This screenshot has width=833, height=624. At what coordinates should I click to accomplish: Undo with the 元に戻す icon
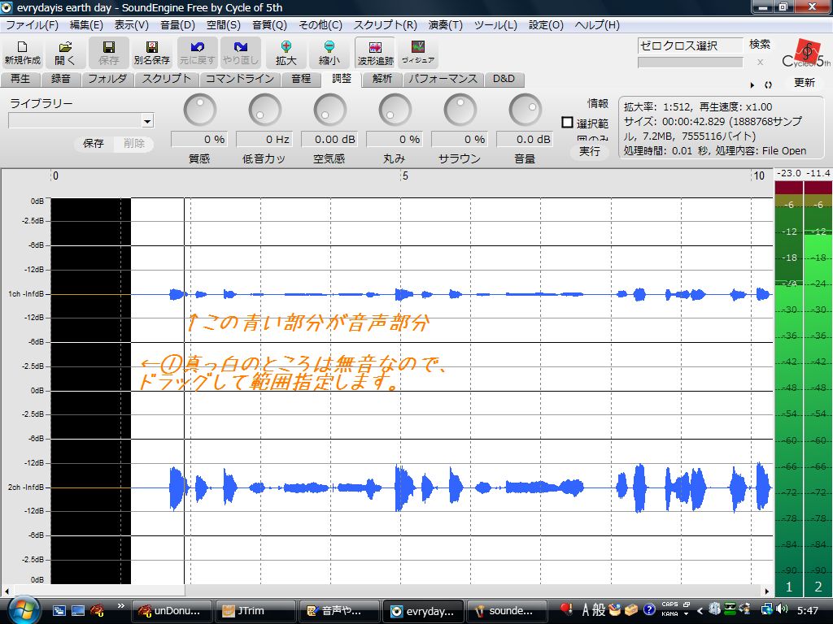[197, 52]
